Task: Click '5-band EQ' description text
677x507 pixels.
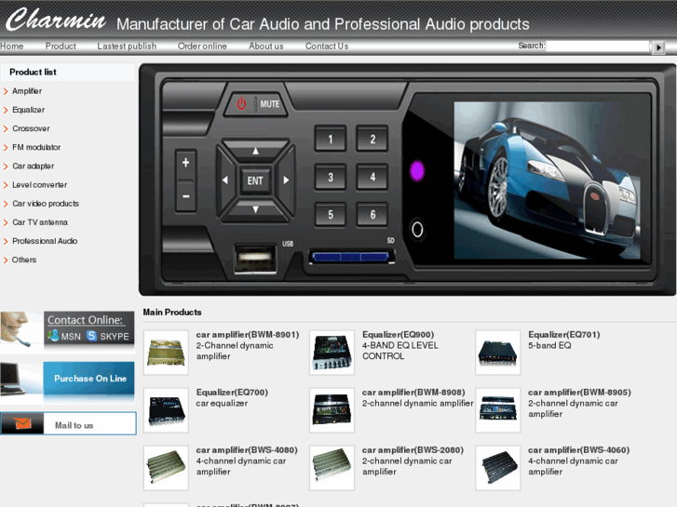Action: pos(549,346)
